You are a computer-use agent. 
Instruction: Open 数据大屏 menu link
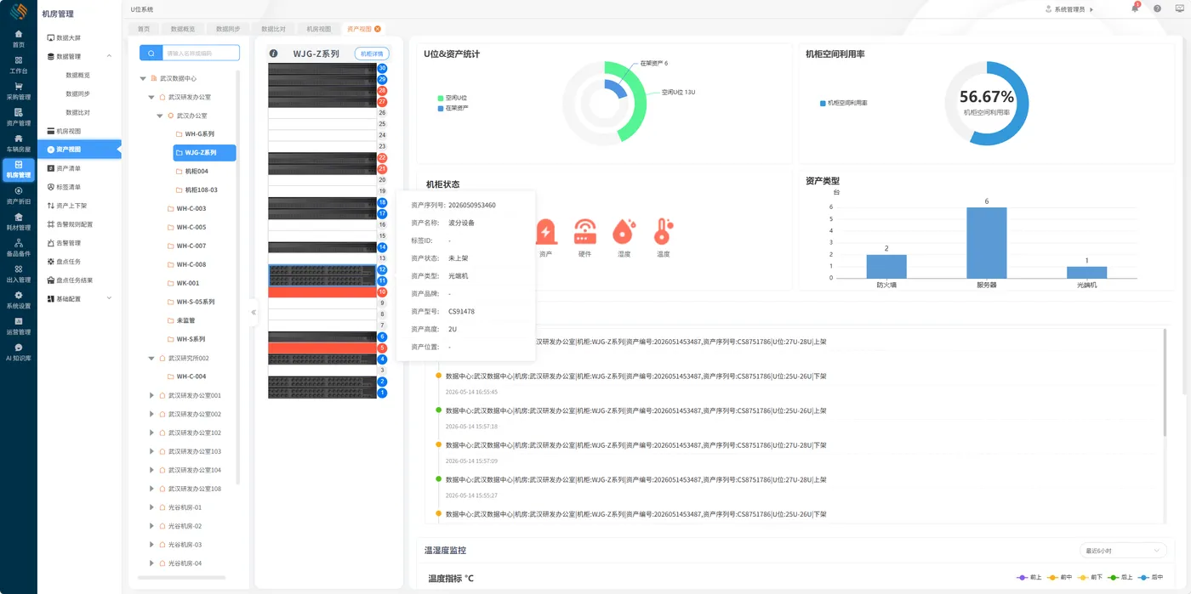tap(79, 37)
